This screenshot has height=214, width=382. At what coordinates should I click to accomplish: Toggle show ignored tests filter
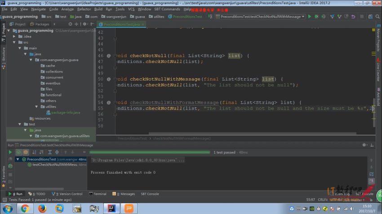26,152
